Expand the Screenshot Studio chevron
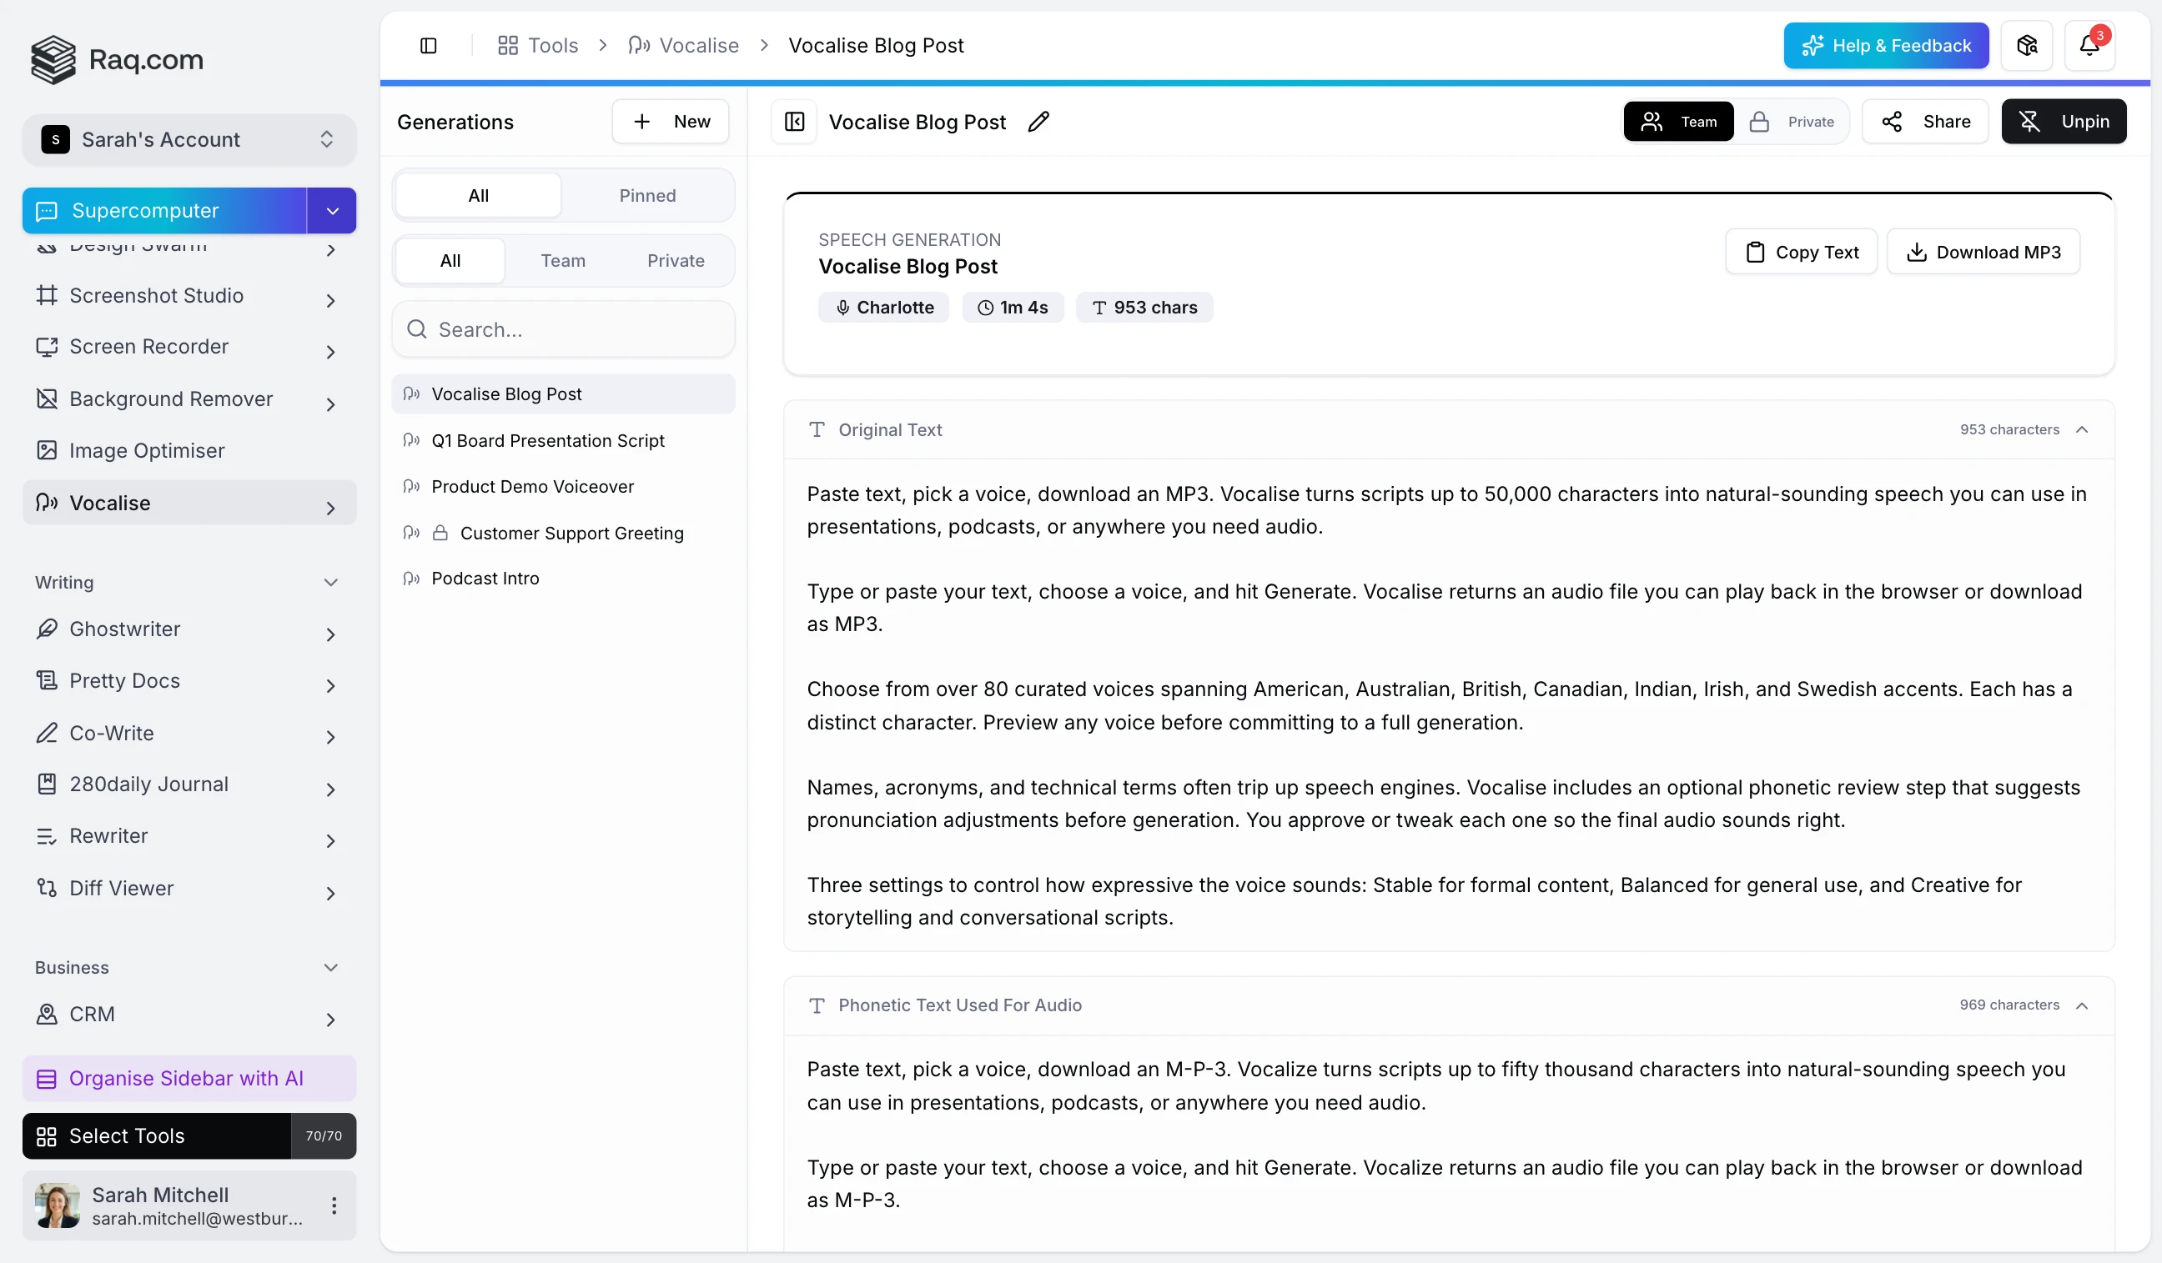2162x1263 pixels. click(x=330, y=300)
